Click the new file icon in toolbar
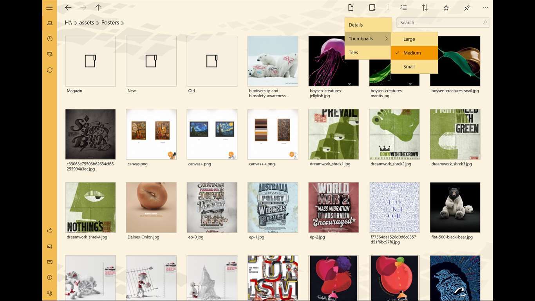 (351, 7)
